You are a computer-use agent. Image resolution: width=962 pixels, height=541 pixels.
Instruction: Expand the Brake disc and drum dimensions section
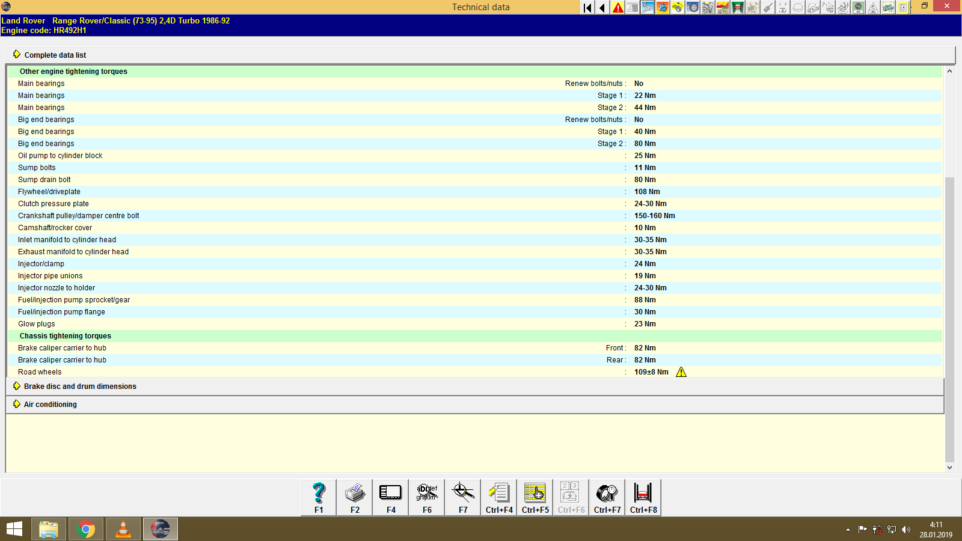(x=79, y=386)
